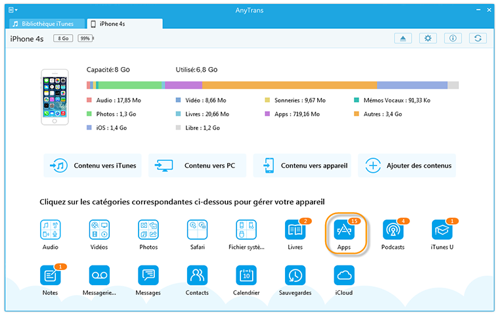Click the Vidéo : 8,66 Mo legend

tap(201, 101)
